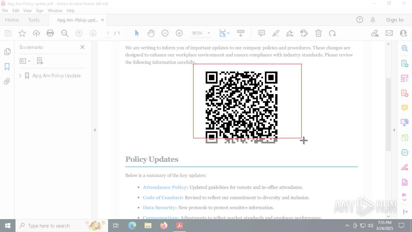This screenshot has width=412, height=232.
Task: Open Export PDF tool in right pane
Action: (x=405, y=63)
